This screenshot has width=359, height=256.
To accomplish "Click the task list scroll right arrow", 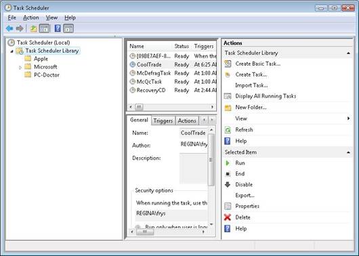I will pyautogui.click(x=212, y=107).
